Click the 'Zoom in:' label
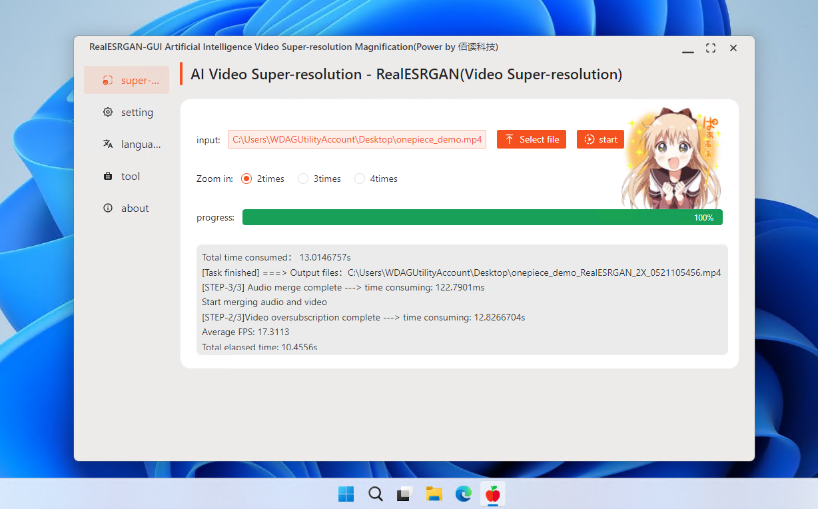The width and height of the screenshot is (818, 509). tap(214, 179)
